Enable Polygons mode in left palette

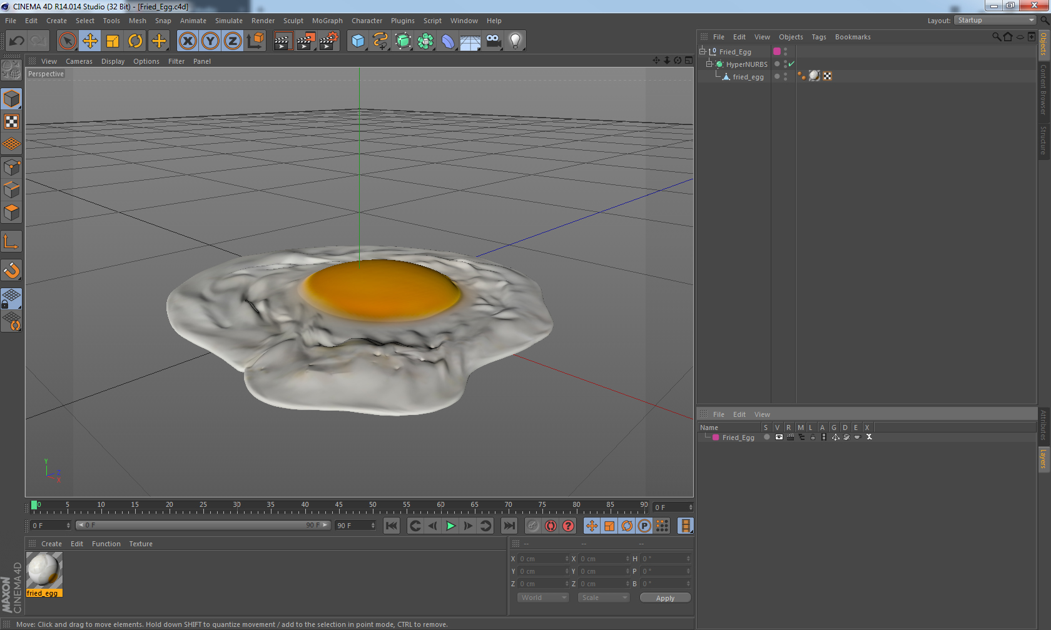coord(11,212)
